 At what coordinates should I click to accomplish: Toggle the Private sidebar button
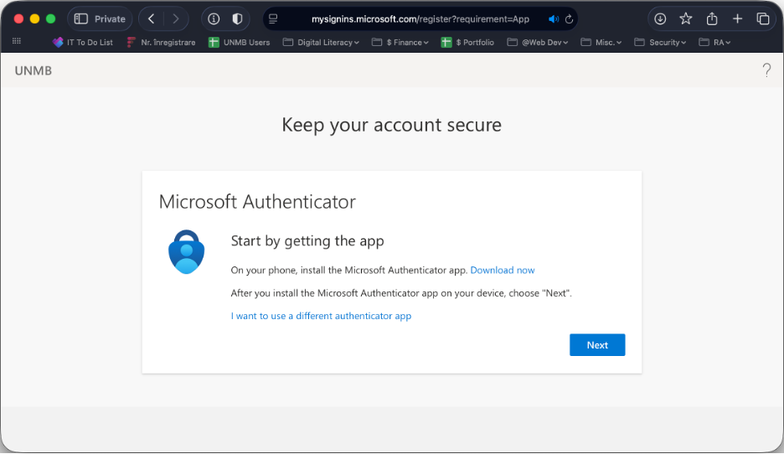coord(100,18)
